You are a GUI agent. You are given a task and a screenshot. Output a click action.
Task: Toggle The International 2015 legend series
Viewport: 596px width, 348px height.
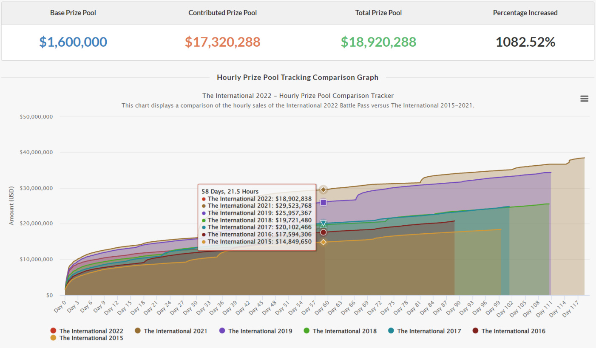point(87,338)
